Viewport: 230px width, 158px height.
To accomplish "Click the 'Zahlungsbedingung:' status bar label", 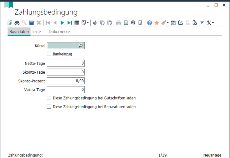I will pos(25,155).
